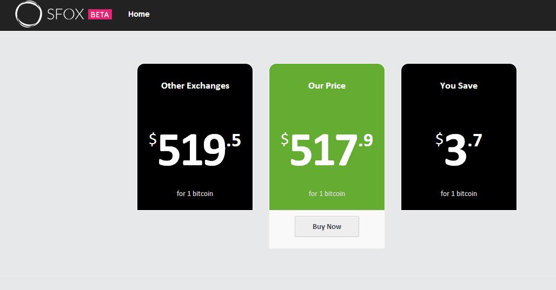Click "for 1 bitcoin" under You Save
Viewport: 556px width, 290px height.
point(459,193)
